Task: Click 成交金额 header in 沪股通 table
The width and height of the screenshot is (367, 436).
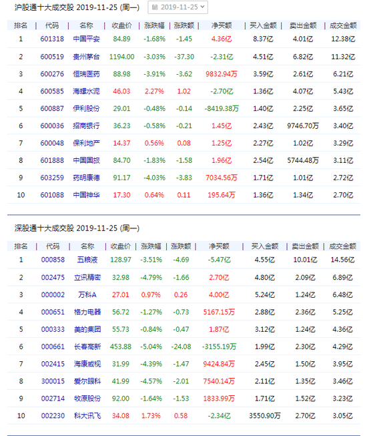Action: 343,25
